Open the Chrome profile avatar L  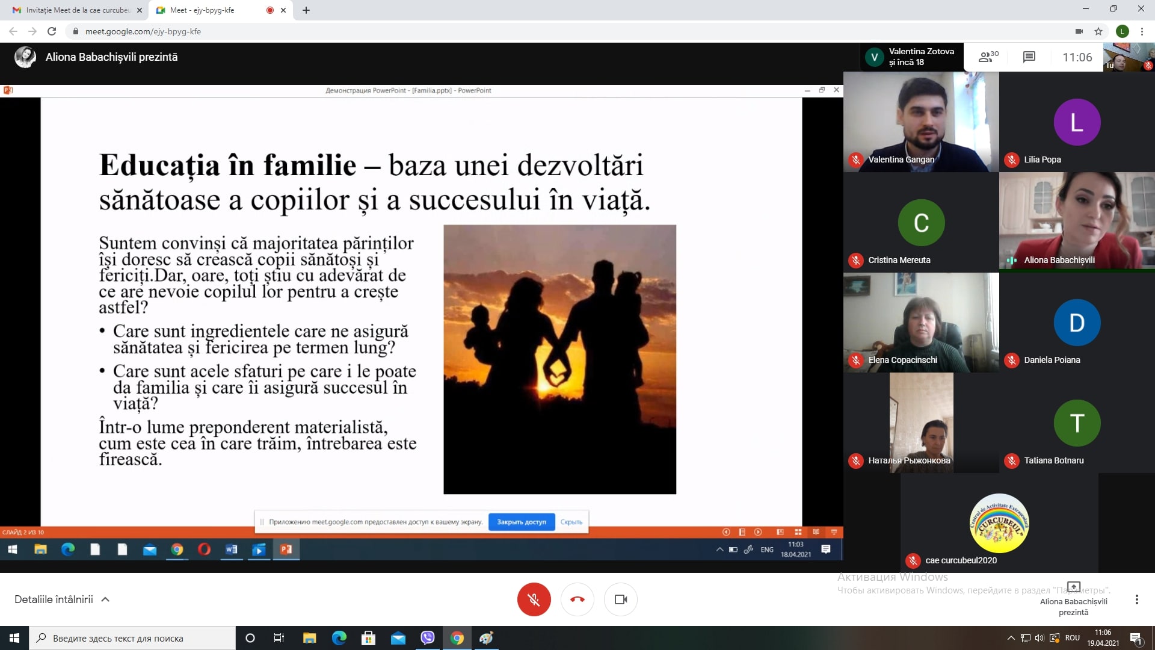[x=1122, y=31]
